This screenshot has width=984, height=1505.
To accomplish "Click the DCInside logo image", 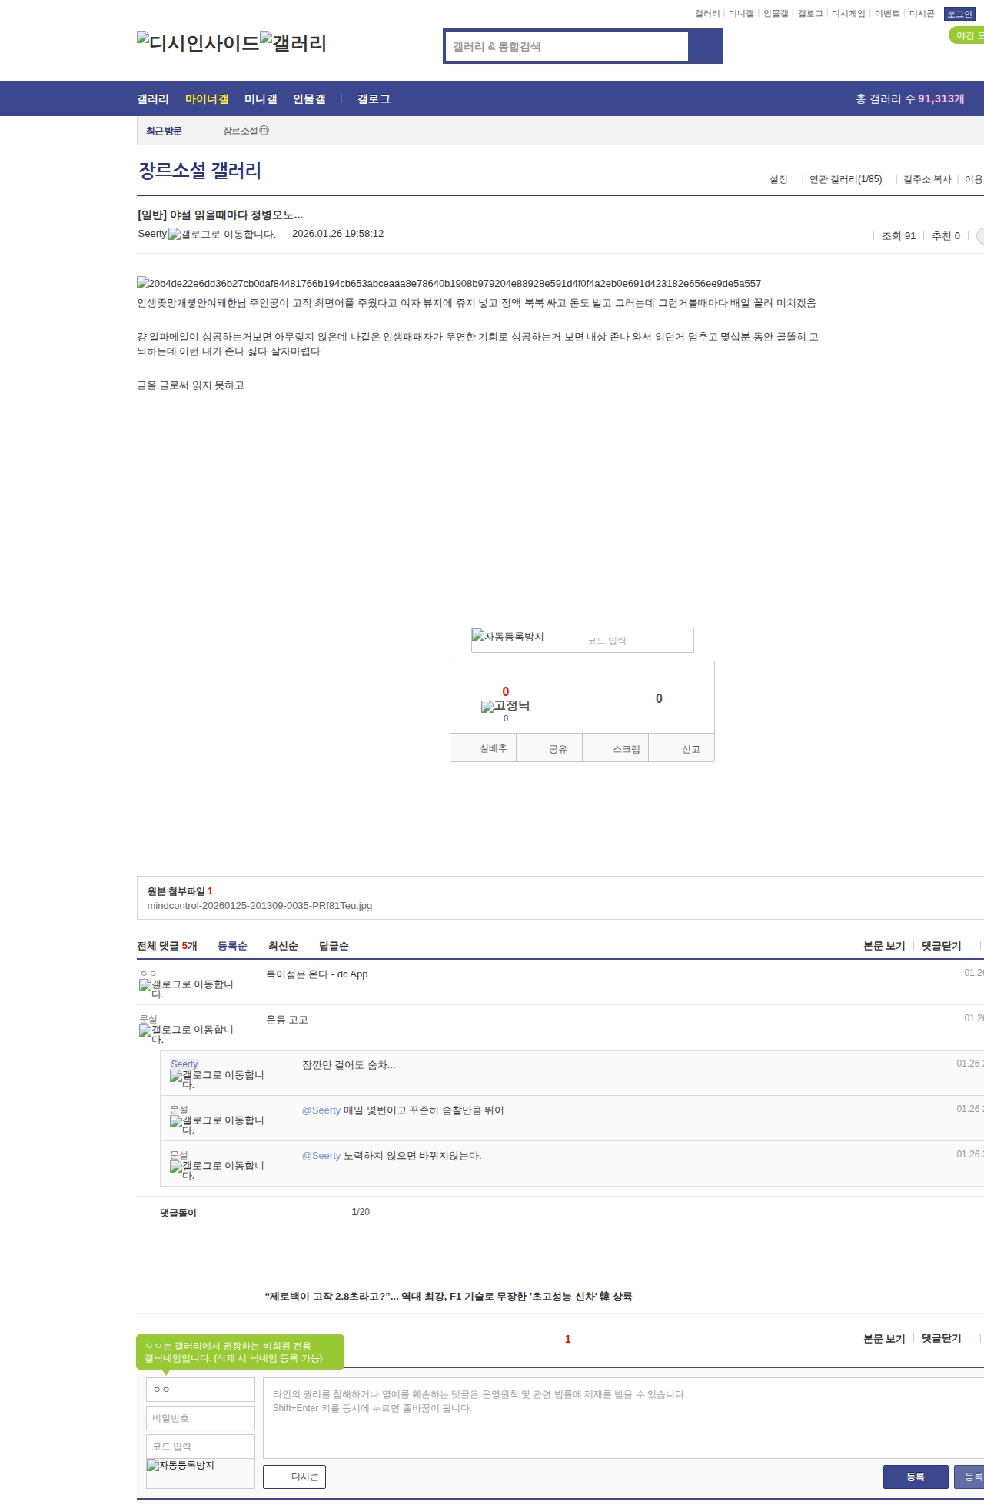I will click(x=198, y=43).
